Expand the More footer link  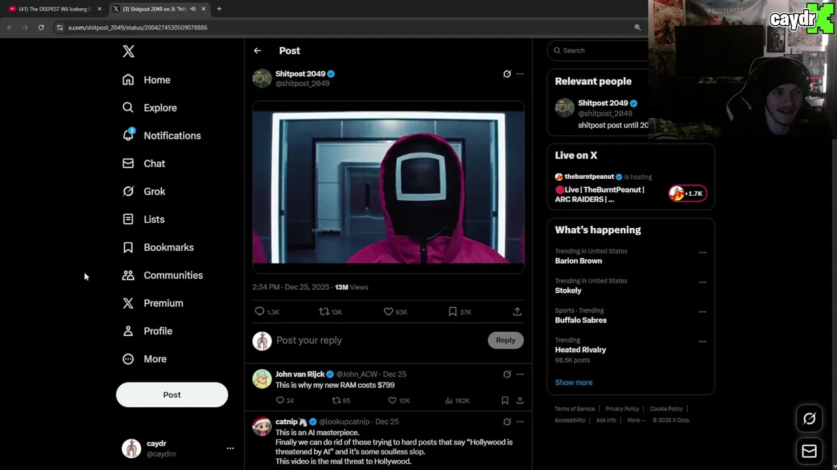point(636,420)
